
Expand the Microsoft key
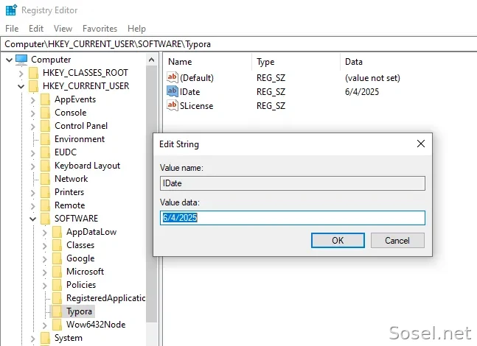tap(45, 272)
